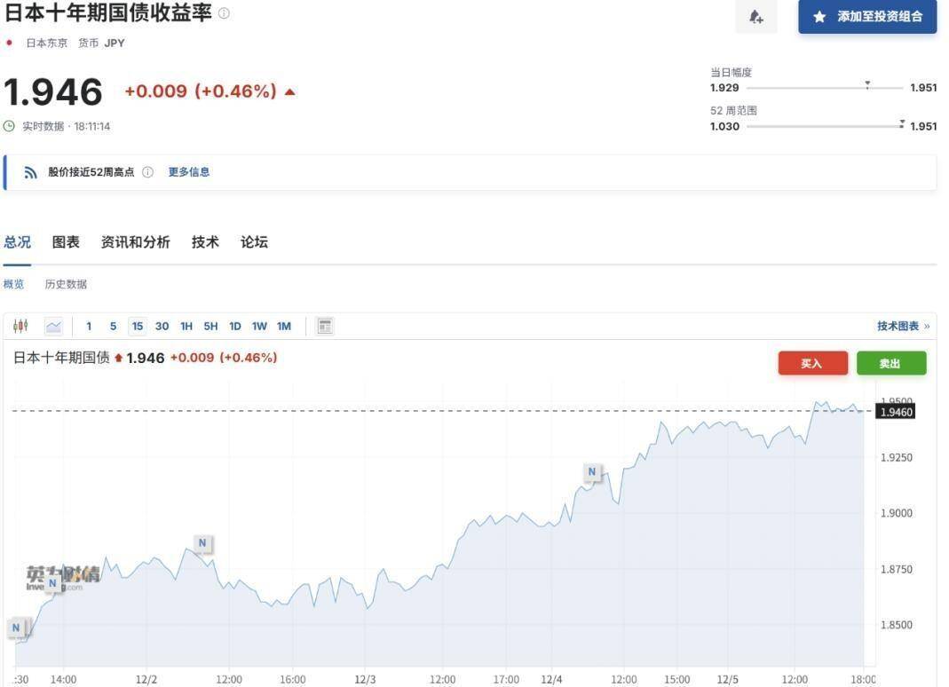Click 52 周范围 range slider marker
The image size is (949, 687).
pyautogui.click(x=902, y=123)
